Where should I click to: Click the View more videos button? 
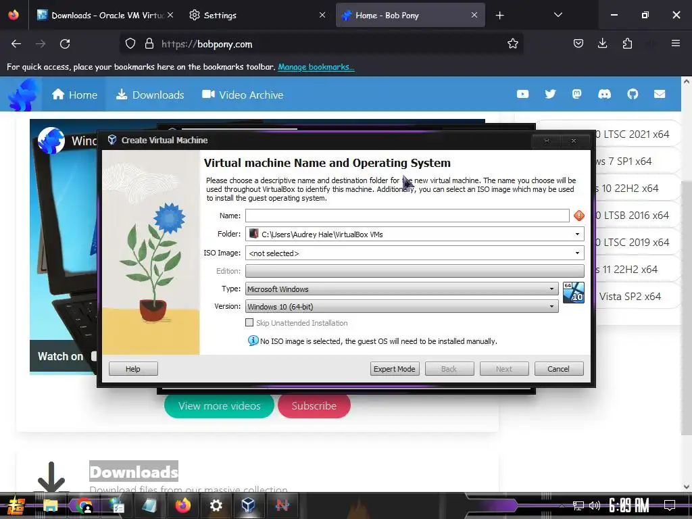[219, 405]
